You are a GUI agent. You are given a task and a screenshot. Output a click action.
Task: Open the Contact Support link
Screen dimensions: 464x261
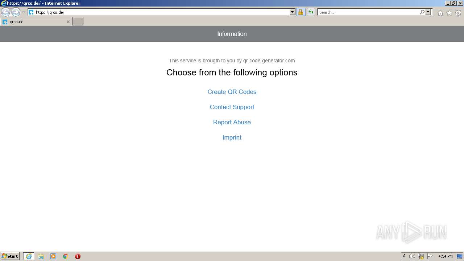[232, 107]
